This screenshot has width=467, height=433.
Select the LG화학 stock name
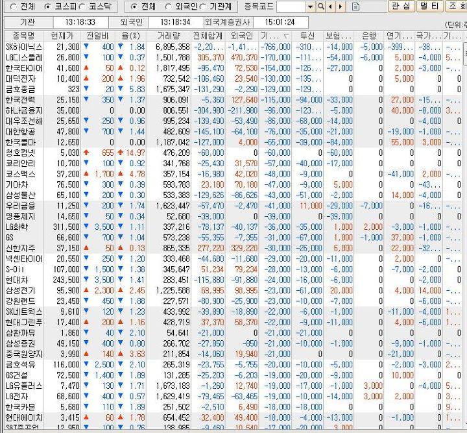point(17,227)
